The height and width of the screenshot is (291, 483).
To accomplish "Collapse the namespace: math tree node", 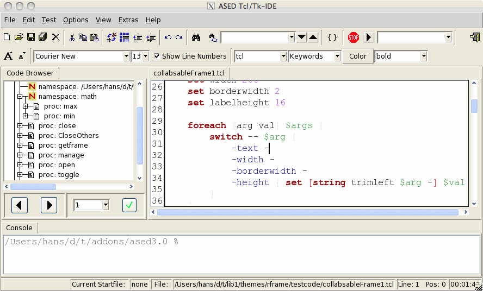I will (20, 96).
